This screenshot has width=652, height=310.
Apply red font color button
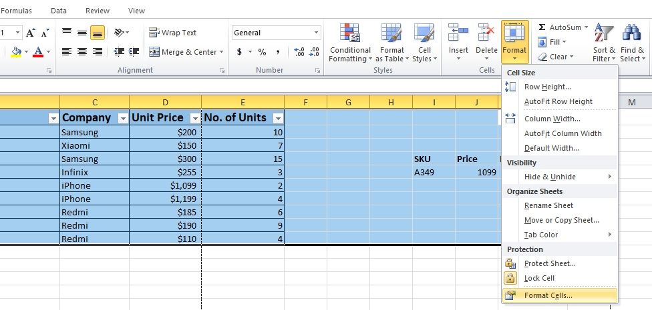point(38,52)
